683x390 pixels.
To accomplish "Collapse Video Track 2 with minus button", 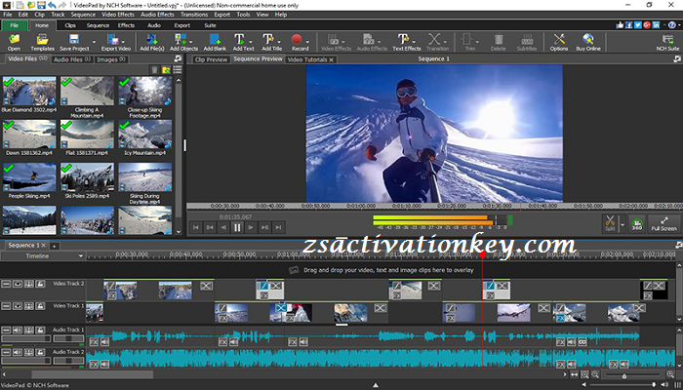I will [6, 284].
